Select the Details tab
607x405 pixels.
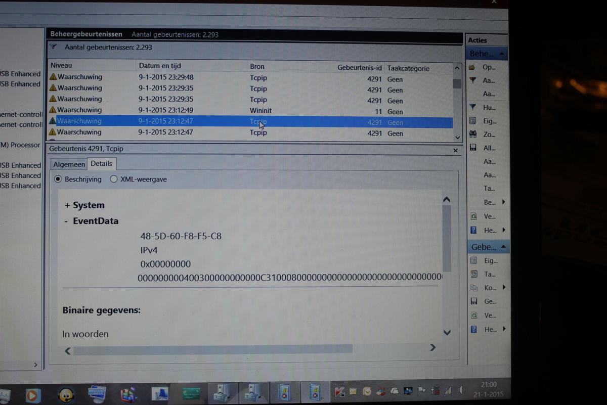point(101,163)
